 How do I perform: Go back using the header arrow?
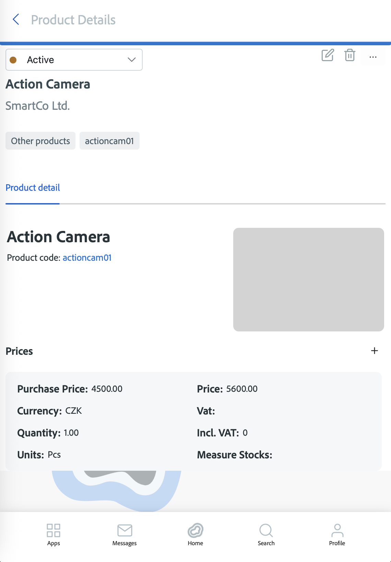tap(16, 20)
